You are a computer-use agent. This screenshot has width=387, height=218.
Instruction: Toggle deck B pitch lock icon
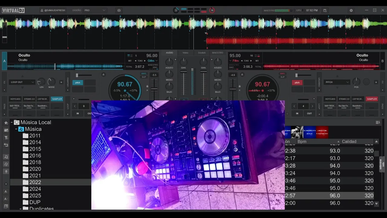click(x=240, y=86)
